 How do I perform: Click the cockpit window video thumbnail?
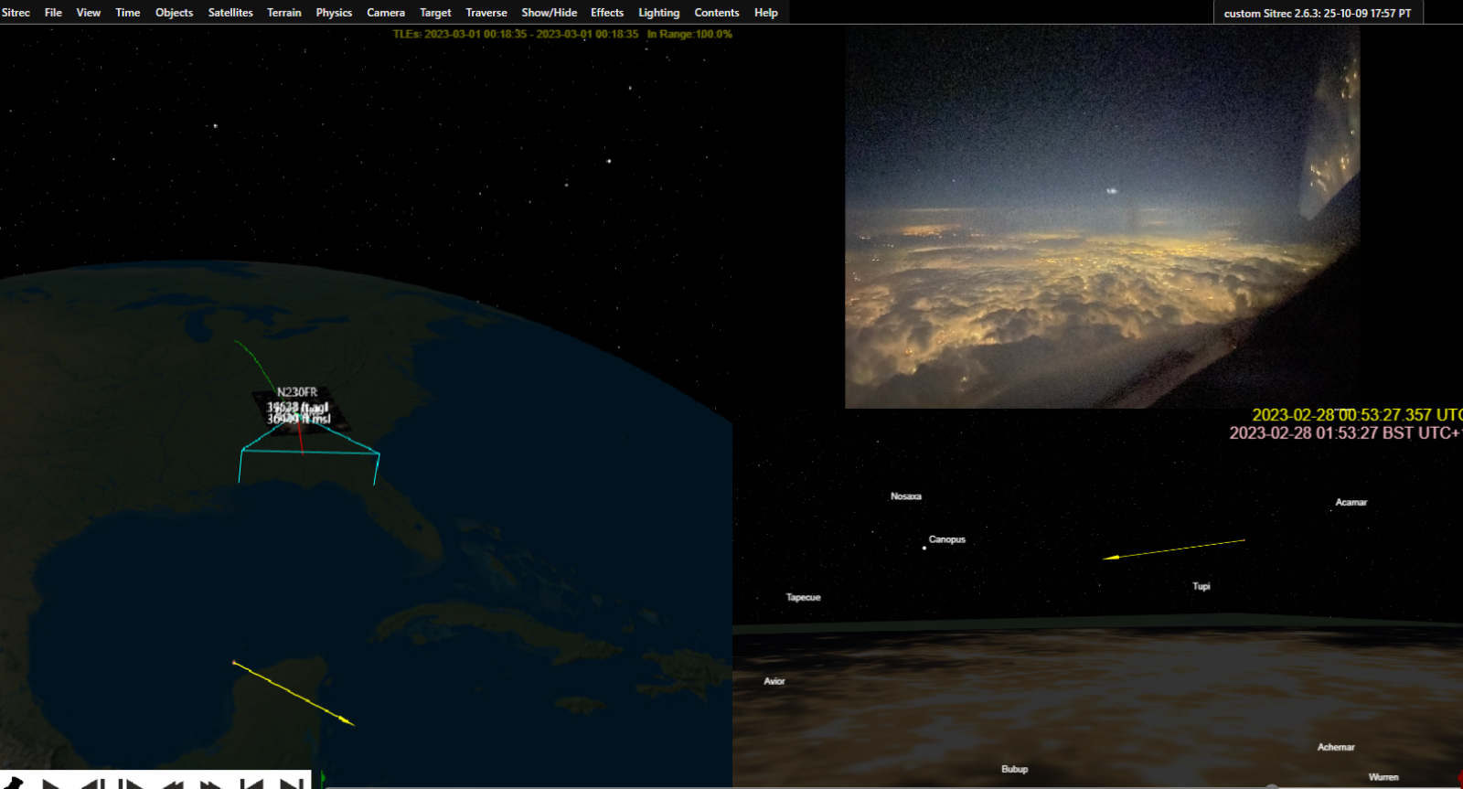1102,217
